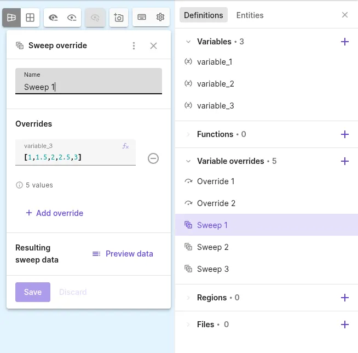Collapse the Variable overrides section
This screenshot has height=353, width=358.
(188, 161)
